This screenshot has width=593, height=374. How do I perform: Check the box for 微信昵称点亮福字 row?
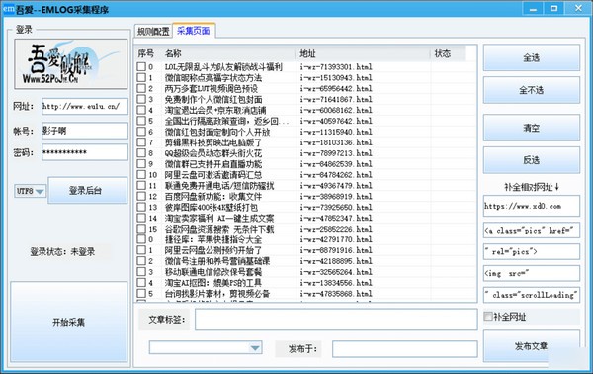[x=141, y=77]
